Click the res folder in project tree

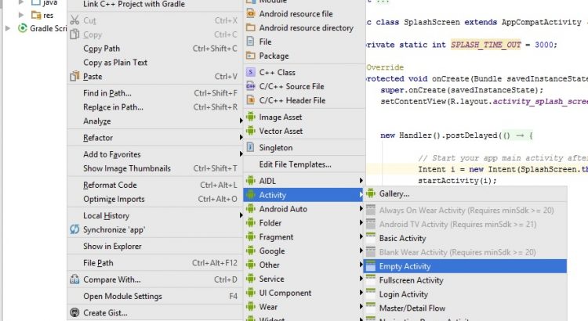tap(48, 15)
